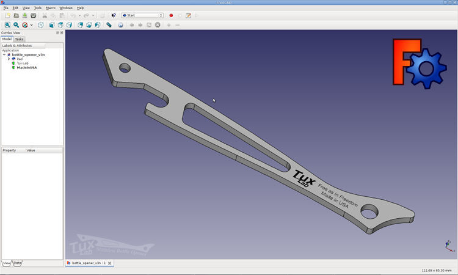
Task: Click the browser Forward arrow icon
Action: 140,25
